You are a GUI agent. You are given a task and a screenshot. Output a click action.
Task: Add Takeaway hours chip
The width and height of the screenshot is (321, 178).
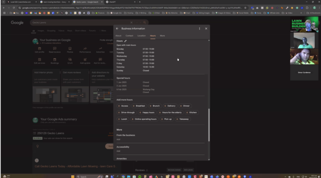(x=183, y=119)
